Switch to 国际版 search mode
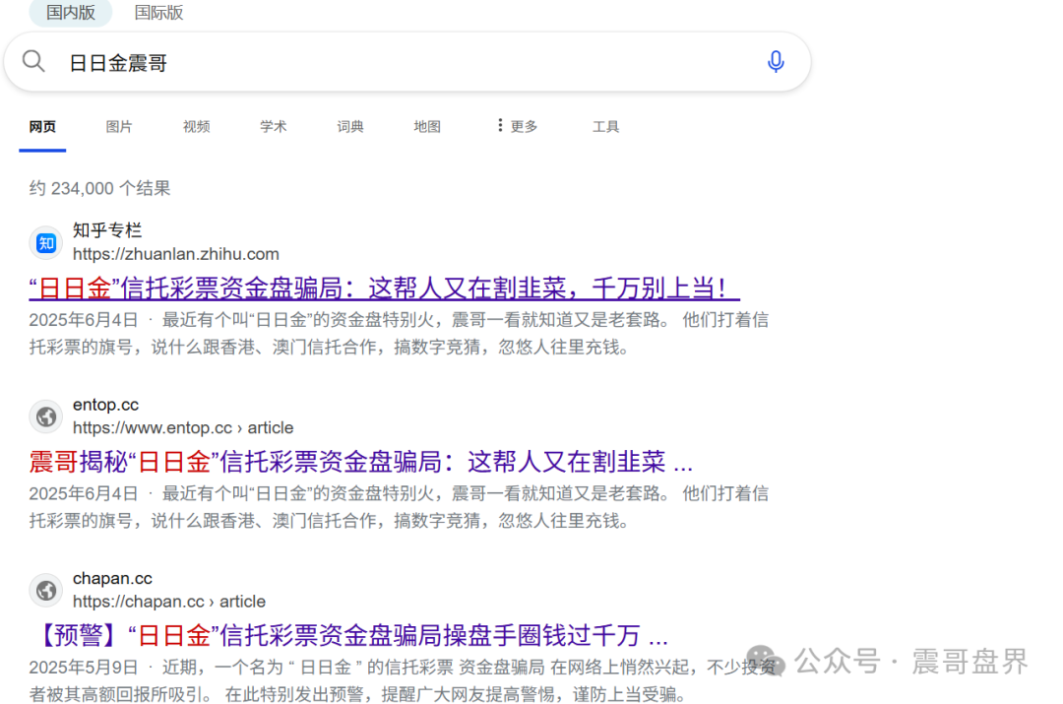Image resolution: width=1063 pixels, height=704 pixels. 158,13
